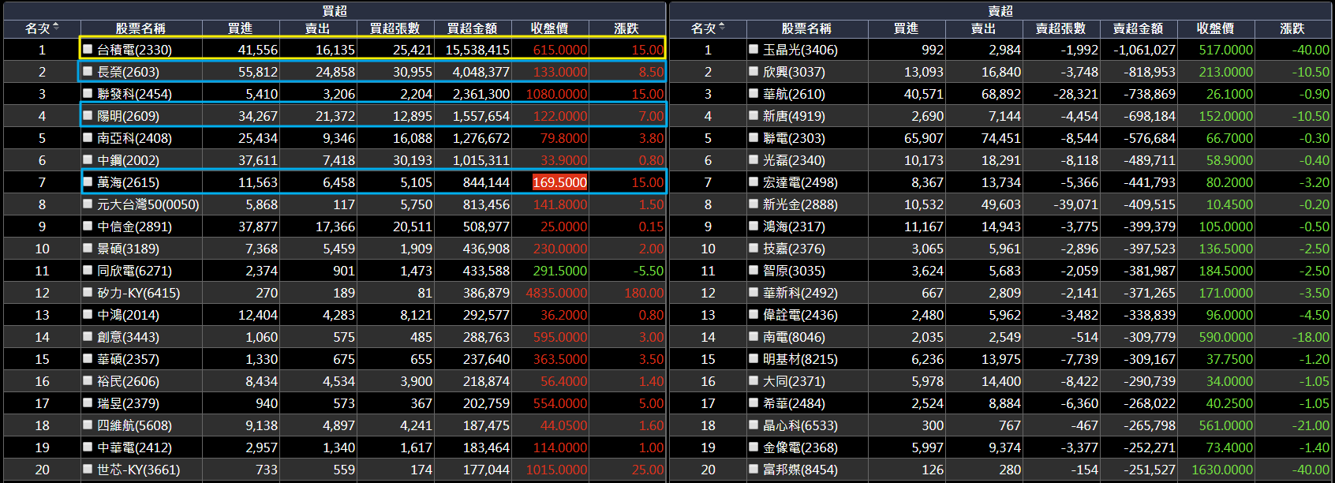Click 收盤價 header in the 買超 table
The width and height of the screenshot is (1335, 483).
pyautogui.click(x=550, y=28)
